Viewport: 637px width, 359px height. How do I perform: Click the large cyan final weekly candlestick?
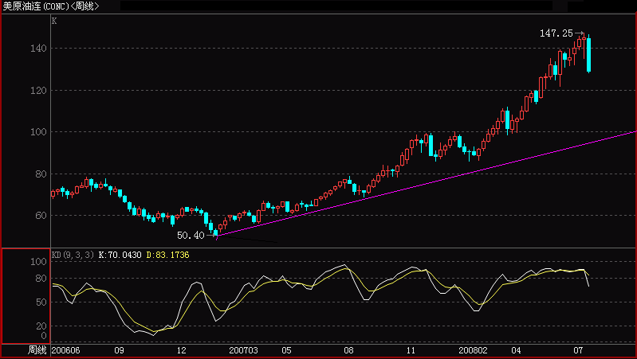tap(588, 55)
